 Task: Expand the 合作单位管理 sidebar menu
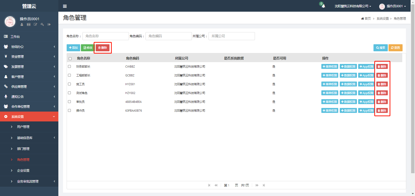click(x=29, y=106)
